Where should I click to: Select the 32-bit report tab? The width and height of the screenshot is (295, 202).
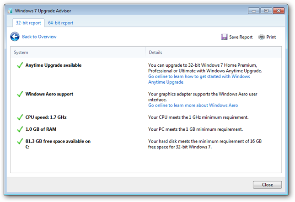(28, 23)
